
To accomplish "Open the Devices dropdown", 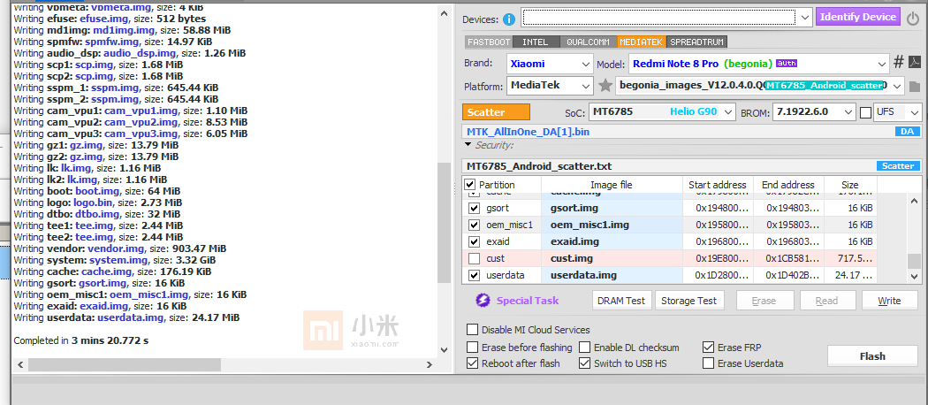I will coord(804,17).
